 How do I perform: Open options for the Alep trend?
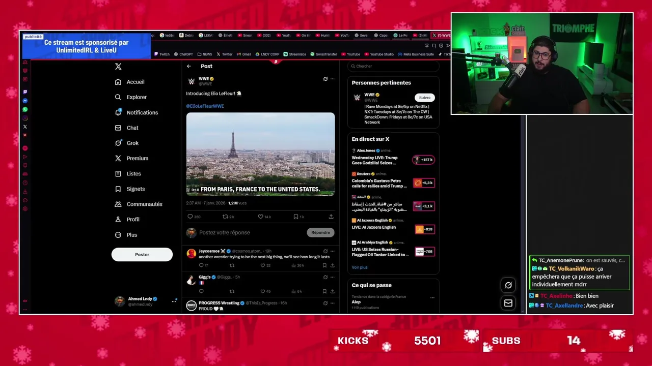432,297
